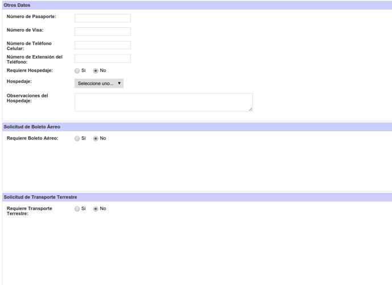Open the Hospedaje 'Seleccione uno...' dropdown
This screenshot has width=392, height=285.
tap(99, 83)
